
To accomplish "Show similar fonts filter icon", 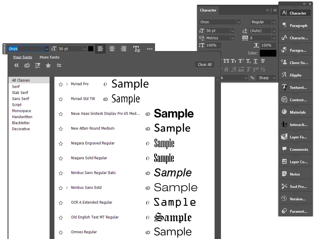I will click(59, 66).
